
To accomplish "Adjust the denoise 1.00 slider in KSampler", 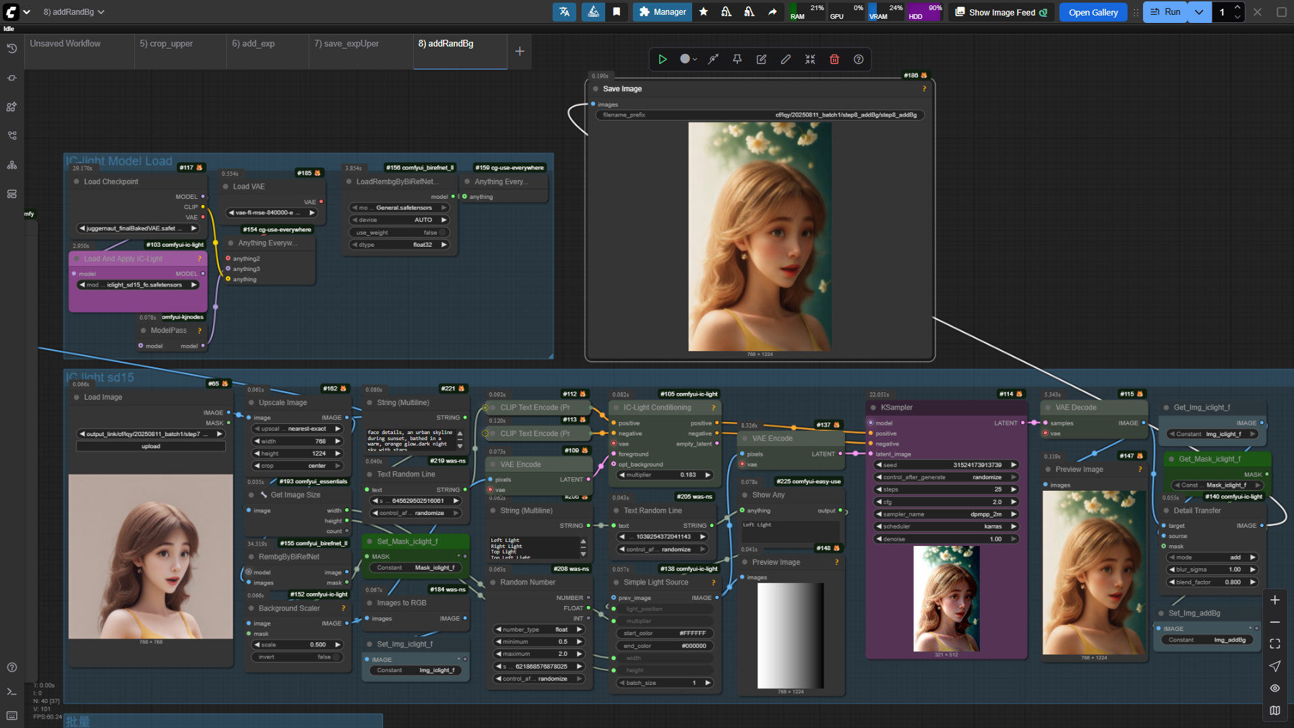I will coord(946,539).
